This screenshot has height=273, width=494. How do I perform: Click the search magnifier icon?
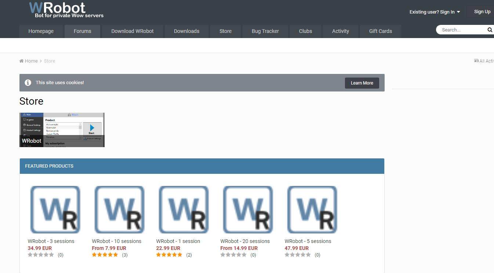pyautogui.click(x=490, y=30)
